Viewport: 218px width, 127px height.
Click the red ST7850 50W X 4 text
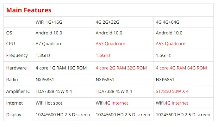pos(172,91)
